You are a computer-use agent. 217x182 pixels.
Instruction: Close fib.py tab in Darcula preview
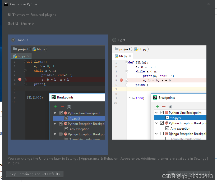coord(28,56)
